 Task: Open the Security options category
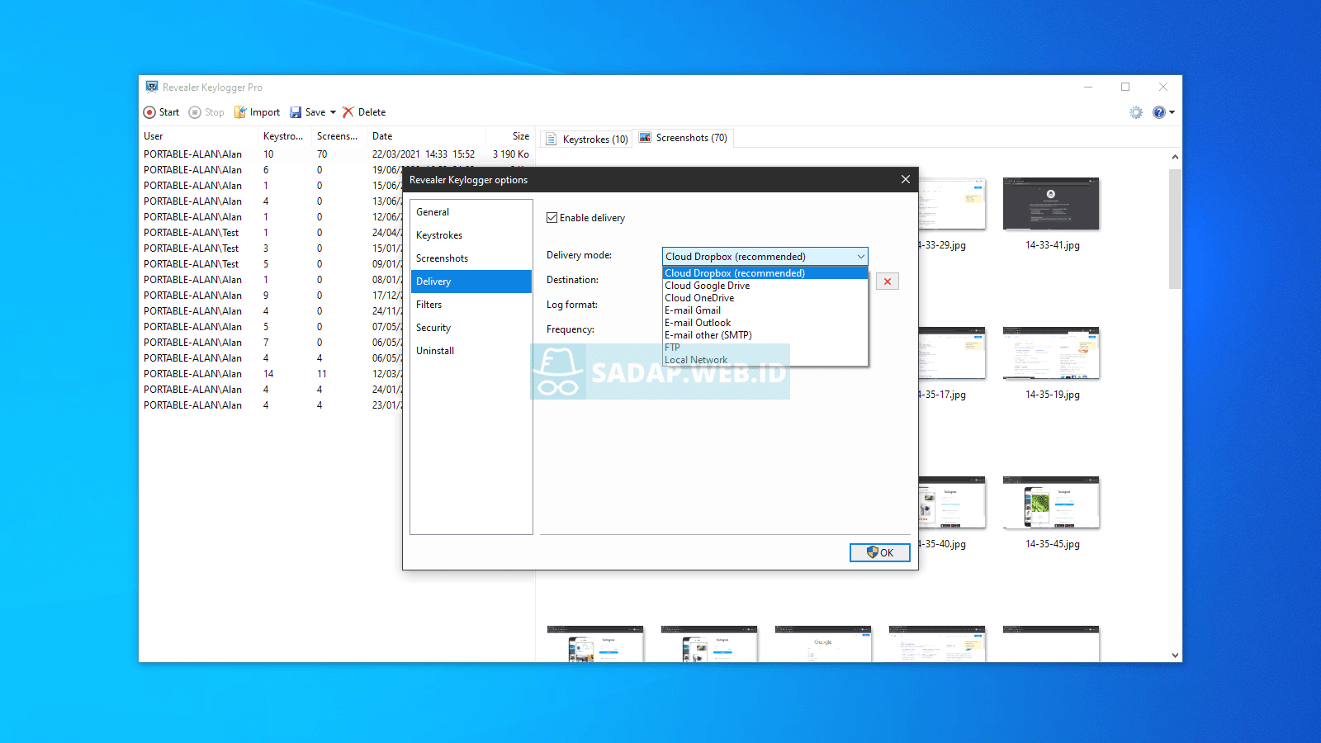471,328
